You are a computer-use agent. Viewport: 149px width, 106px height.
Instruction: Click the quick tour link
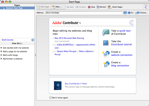coord(125,31)
